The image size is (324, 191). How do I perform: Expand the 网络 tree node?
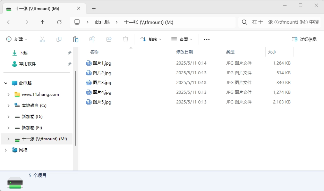pyautogui.click(x=6, y=150)
